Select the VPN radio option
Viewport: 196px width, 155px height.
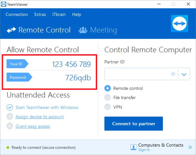point(108,107)
